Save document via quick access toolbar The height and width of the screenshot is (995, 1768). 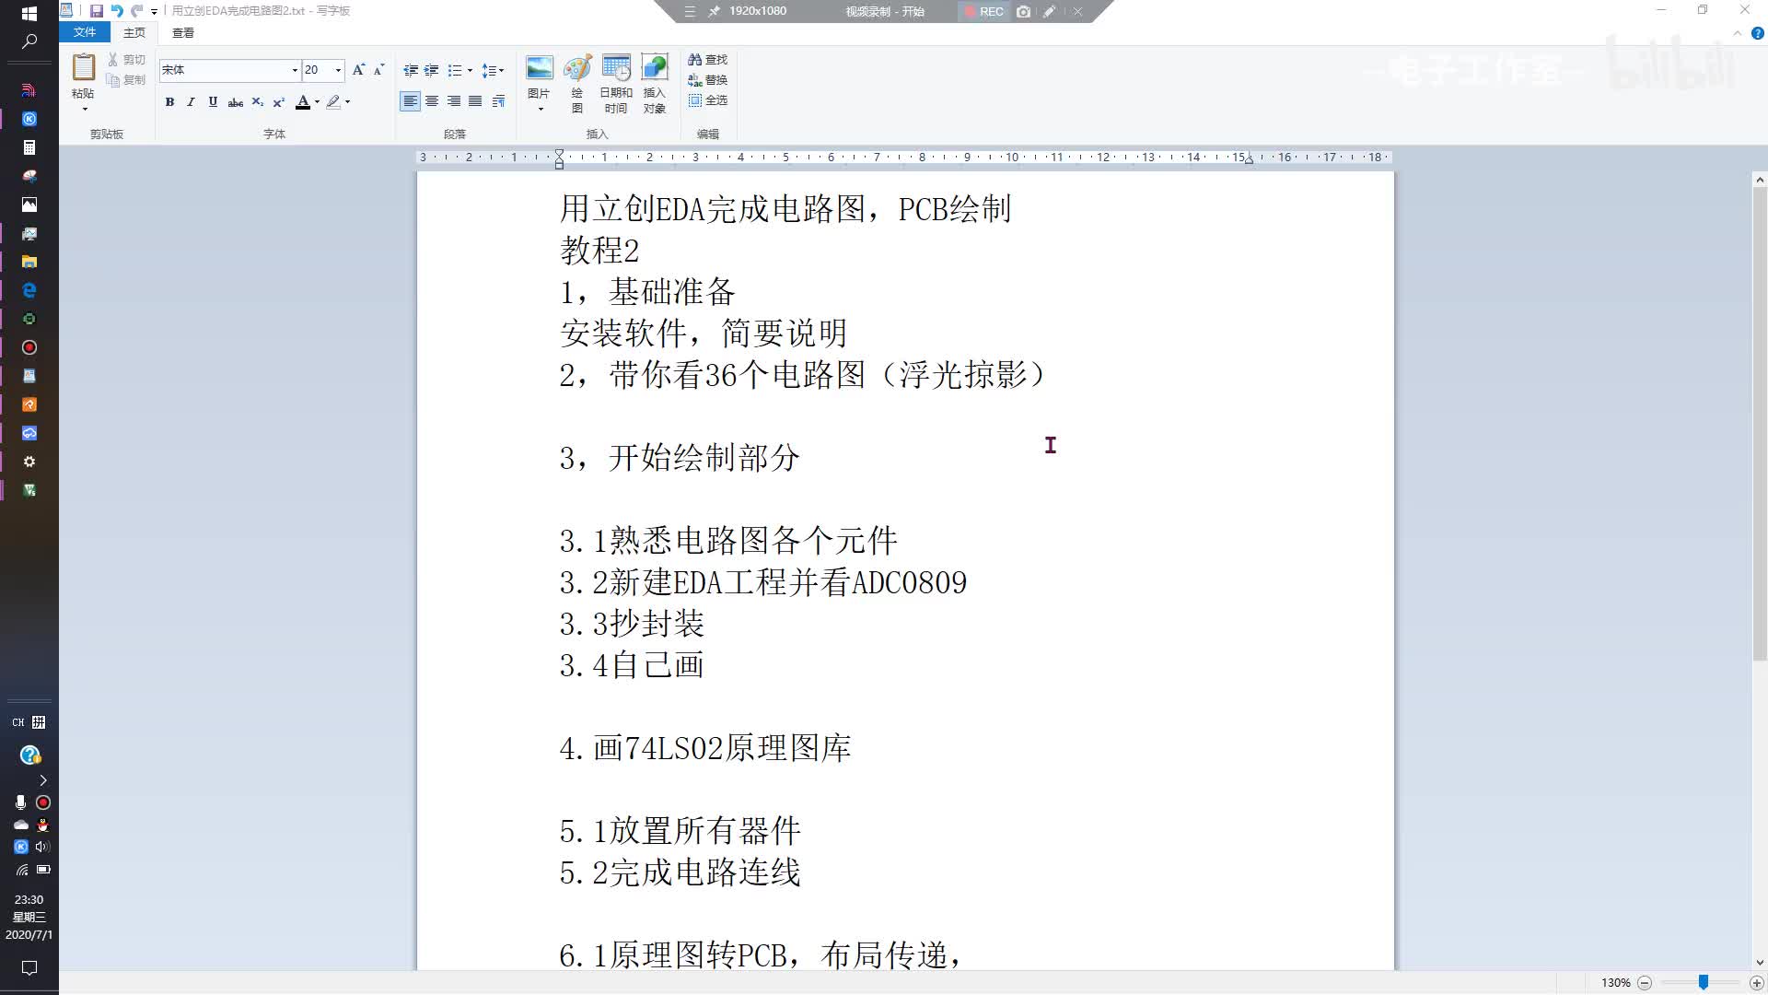pos(97,11)
